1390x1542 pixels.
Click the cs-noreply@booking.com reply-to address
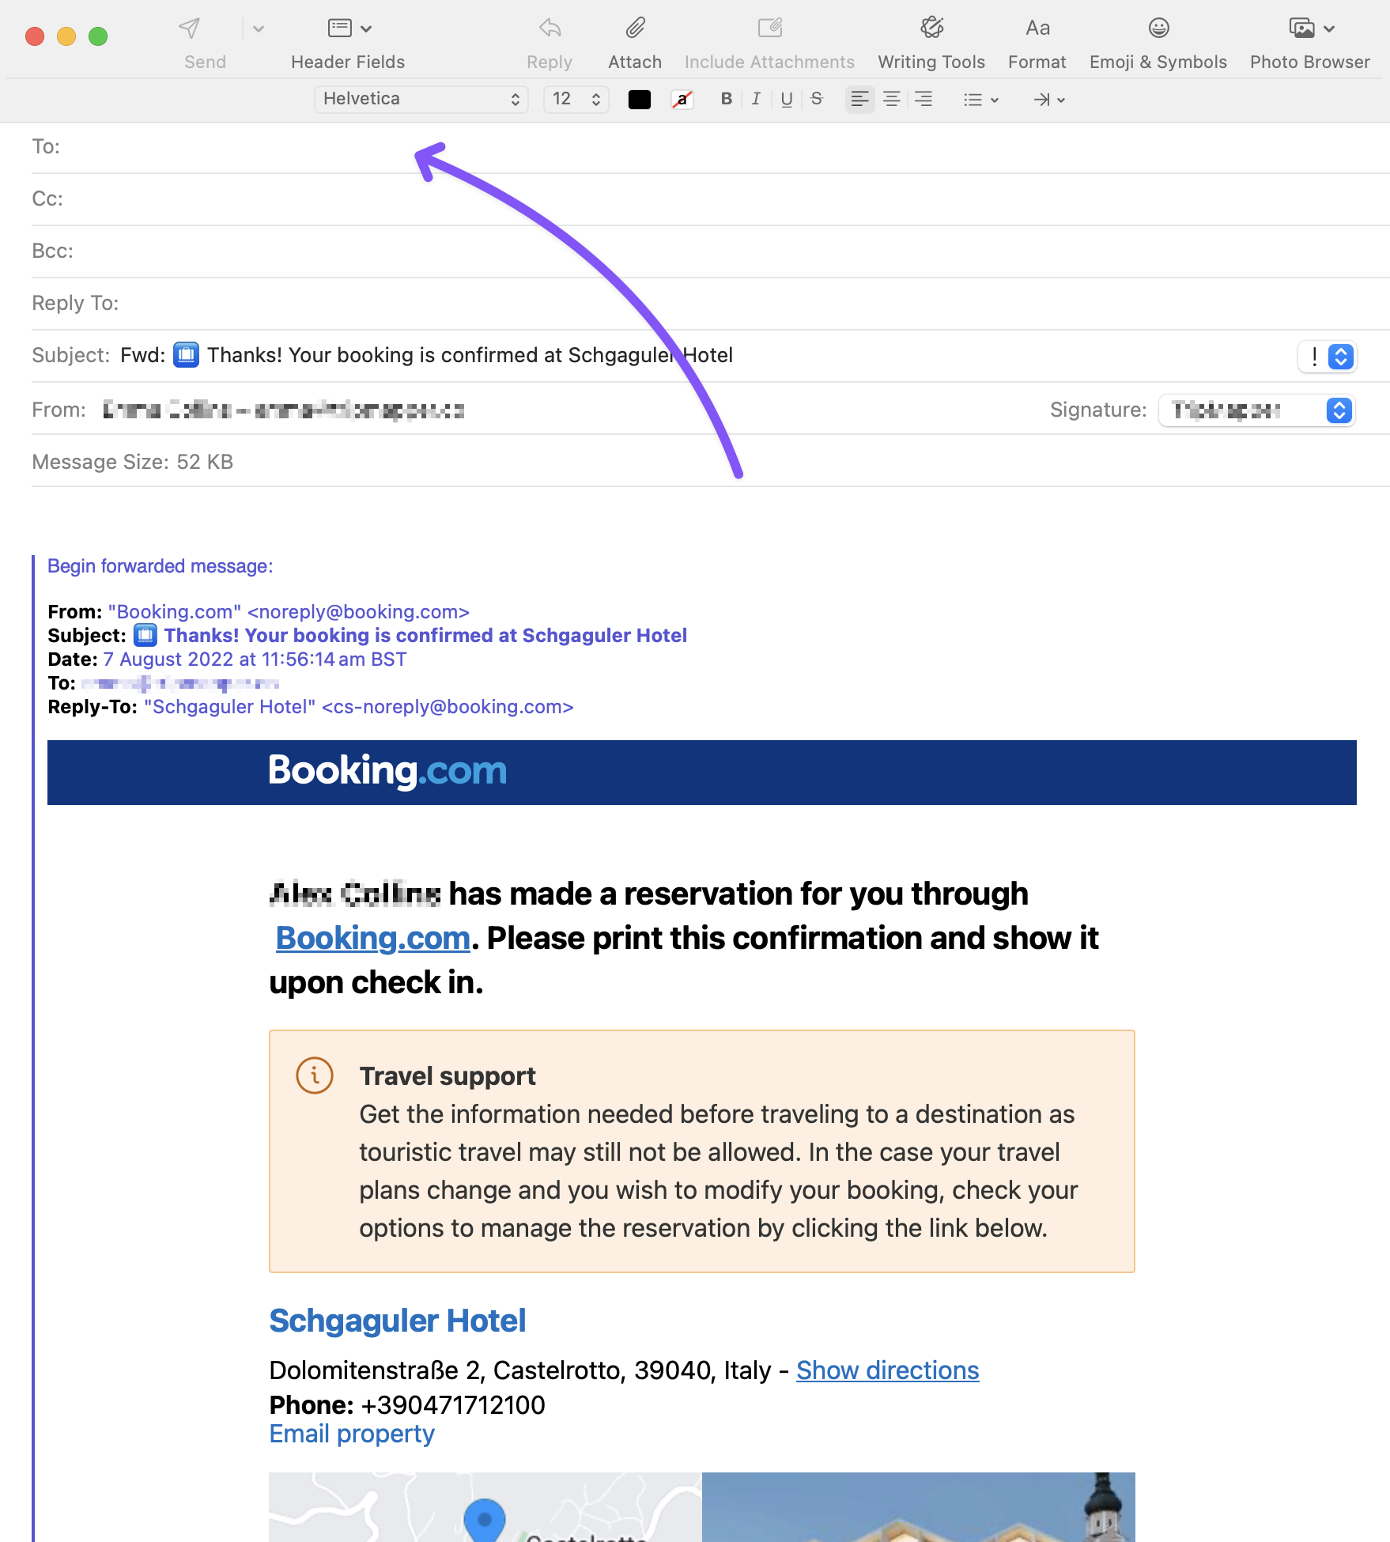(448, 707)
